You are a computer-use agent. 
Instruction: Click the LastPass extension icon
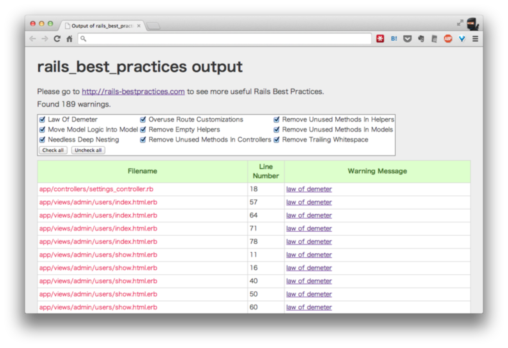[380, 39]
